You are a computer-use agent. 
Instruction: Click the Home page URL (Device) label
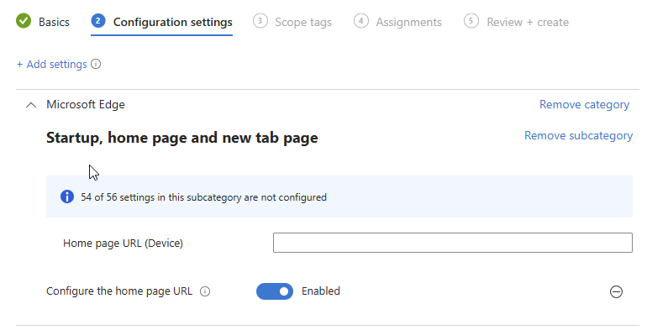point(124,244)
